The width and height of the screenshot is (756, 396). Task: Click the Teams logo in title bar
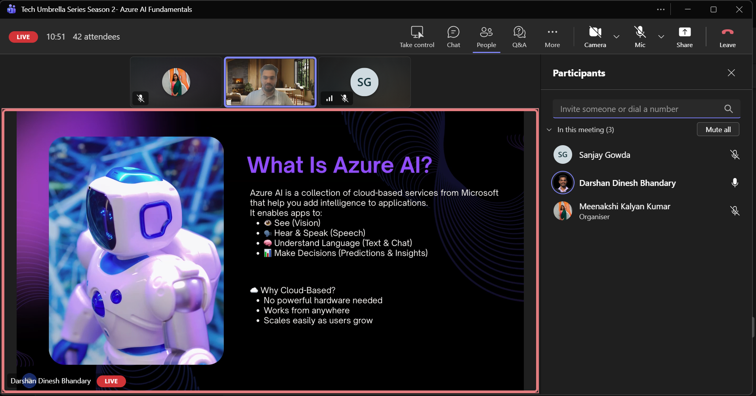coord(11,9)
